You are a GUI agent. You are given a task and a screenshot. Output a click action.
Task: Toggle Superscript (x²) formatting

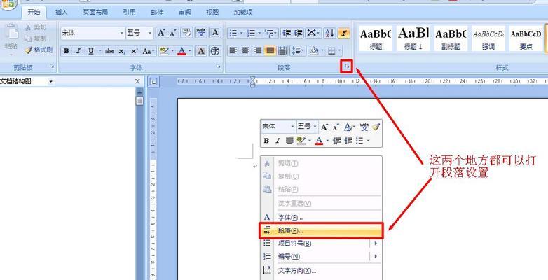click(135, 51)
